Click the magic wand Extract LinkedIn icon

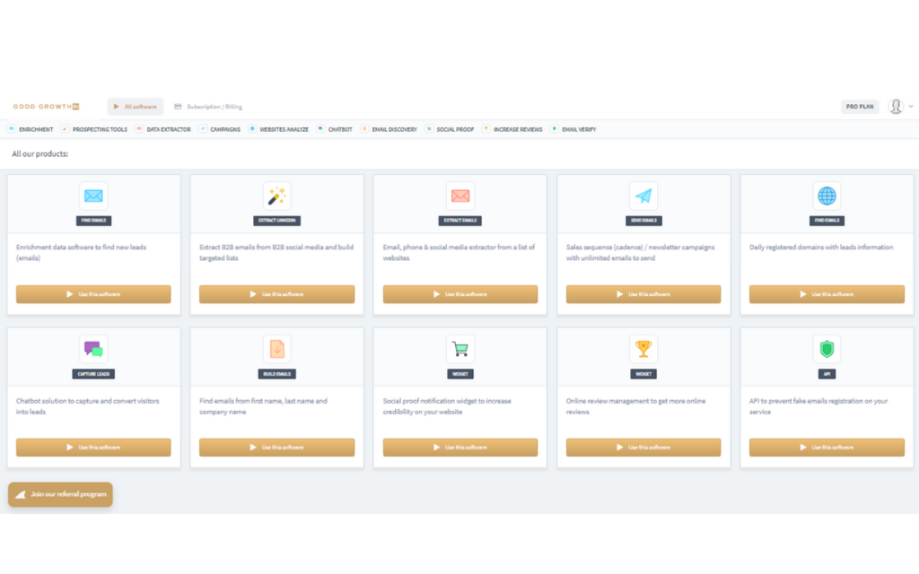(x=276, y=196)
